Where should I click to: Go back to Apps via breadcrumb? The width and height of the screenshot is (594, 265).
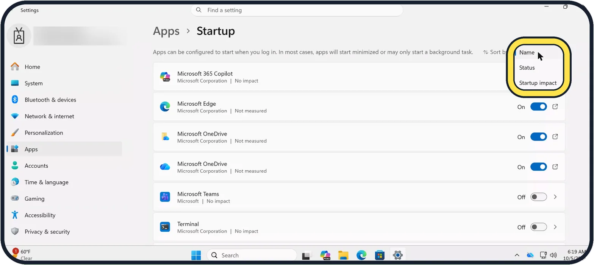(x=166, y=31)
